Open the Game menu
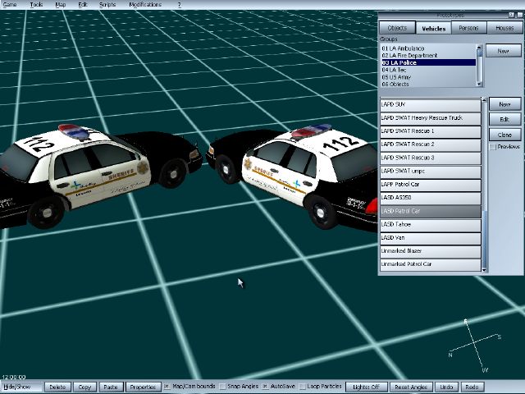This screenshot has height=394, width=525. 10,4
